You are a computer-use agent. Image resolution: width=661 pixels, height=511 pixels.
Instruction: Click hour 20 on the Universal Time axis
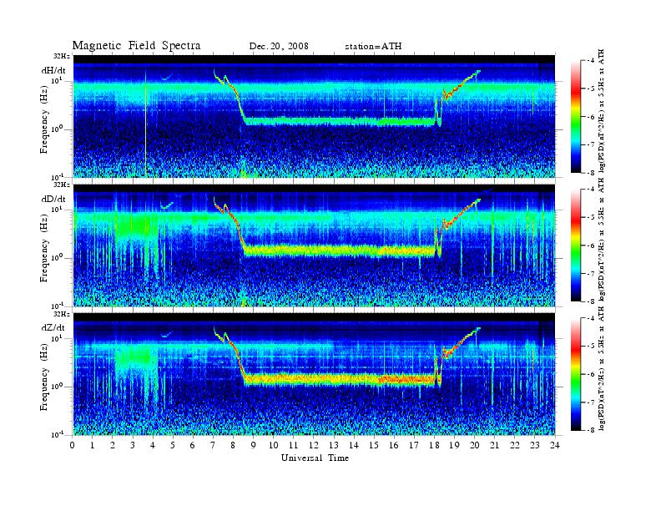474,445
